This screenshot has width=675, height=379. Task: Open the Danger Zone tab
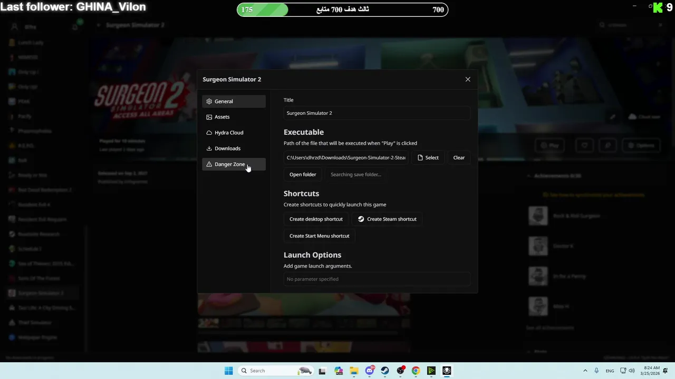pos(234,164)
